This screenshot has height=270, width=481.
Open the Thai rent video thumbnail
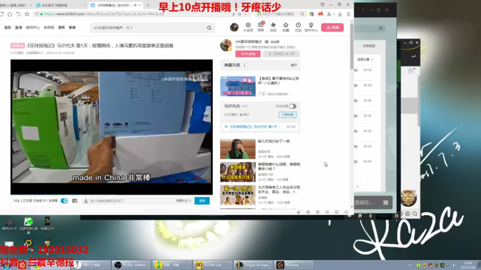coord(237,172)
